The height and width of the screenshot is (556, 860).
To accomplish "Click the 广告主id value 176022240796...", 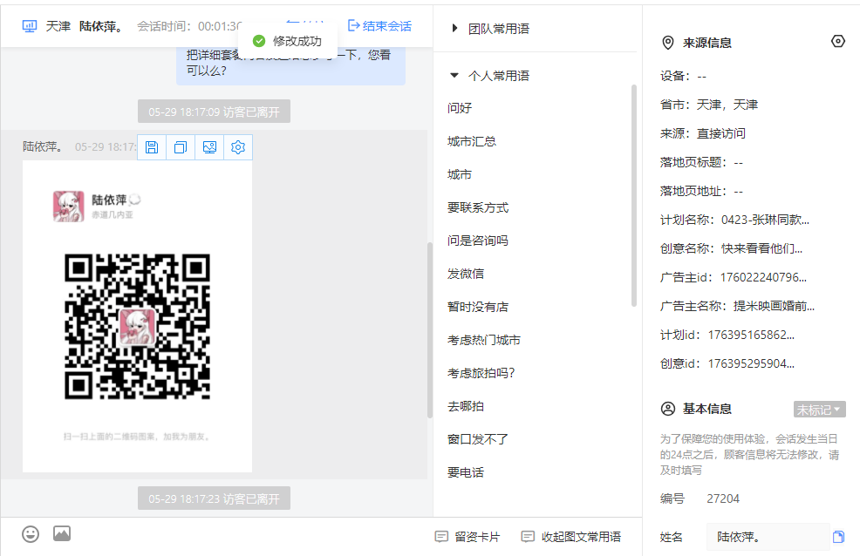I will click(763, 277).
